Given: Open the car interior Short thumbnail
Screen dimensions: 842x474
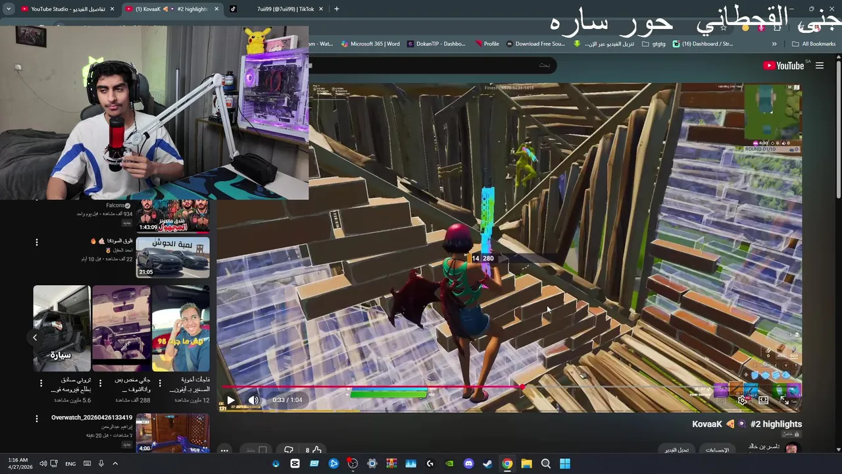Looking at the screenshot, I should tap(121, 328).
